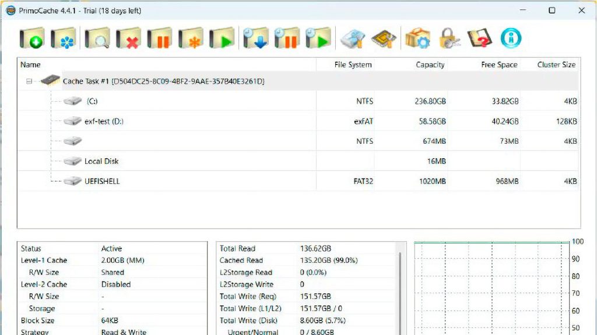This screenshot has height=335, width=597.
Task: Select the UEFISHELL volume in the list
Action: point(102,181)
